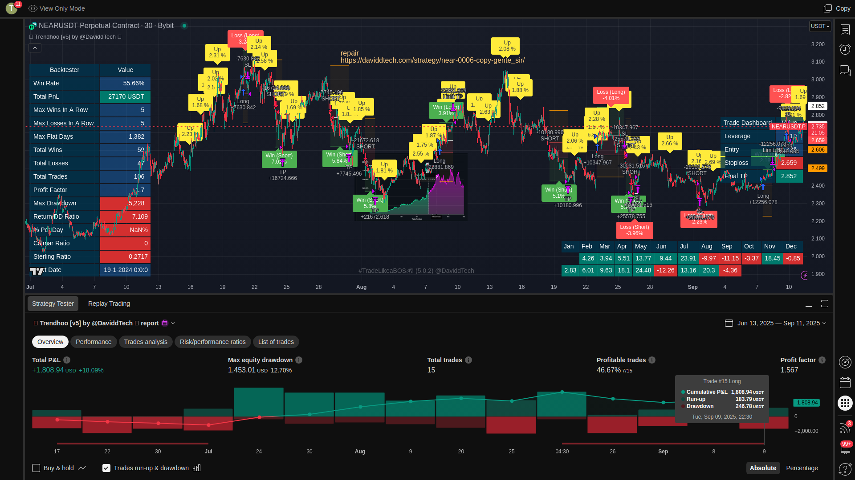Click the orange 2.499 price label

pyautogui.click(x=818, y=168)
